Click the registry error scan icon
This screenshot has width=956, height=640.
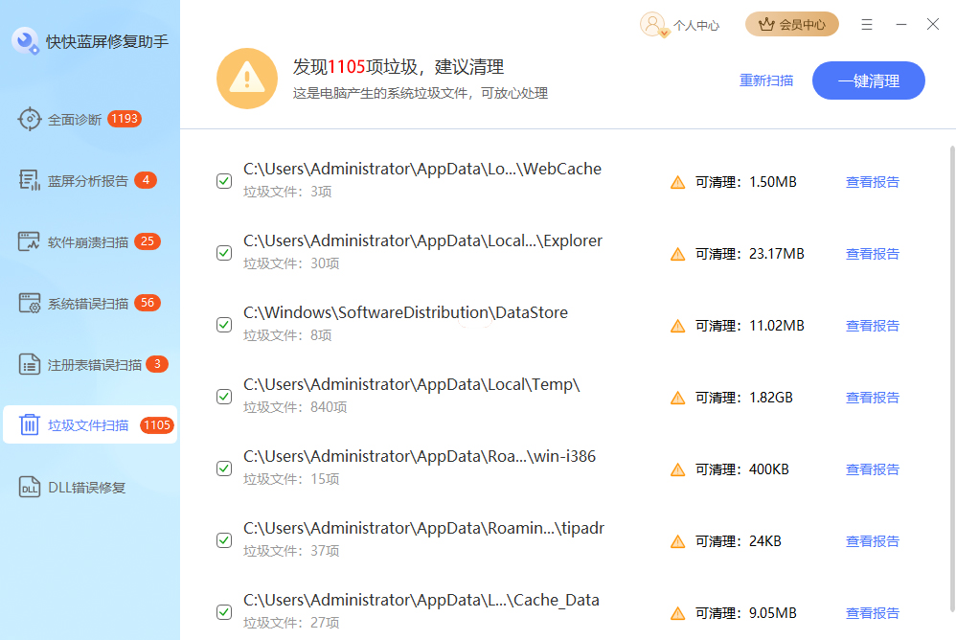[x=30, y=365]
